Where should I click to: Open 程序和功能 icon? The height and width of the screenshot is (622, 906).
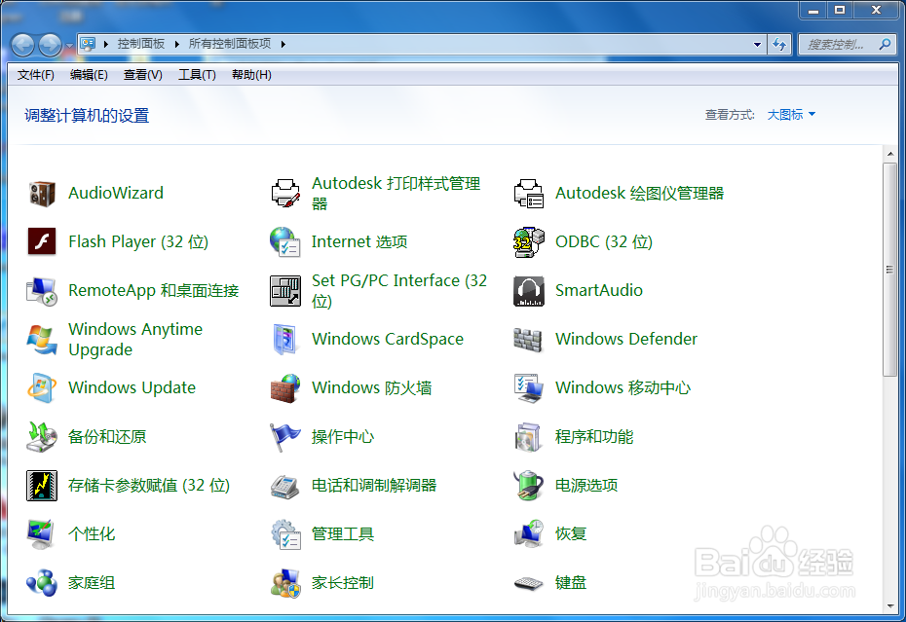(528, 437)
